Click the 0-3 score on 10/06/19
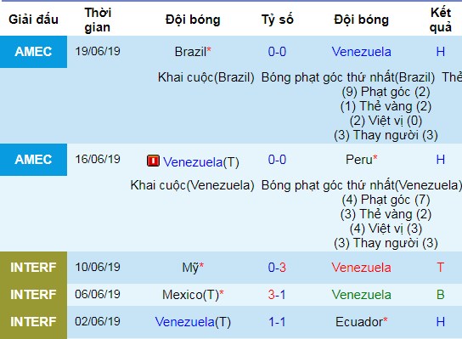 point(277,268)
